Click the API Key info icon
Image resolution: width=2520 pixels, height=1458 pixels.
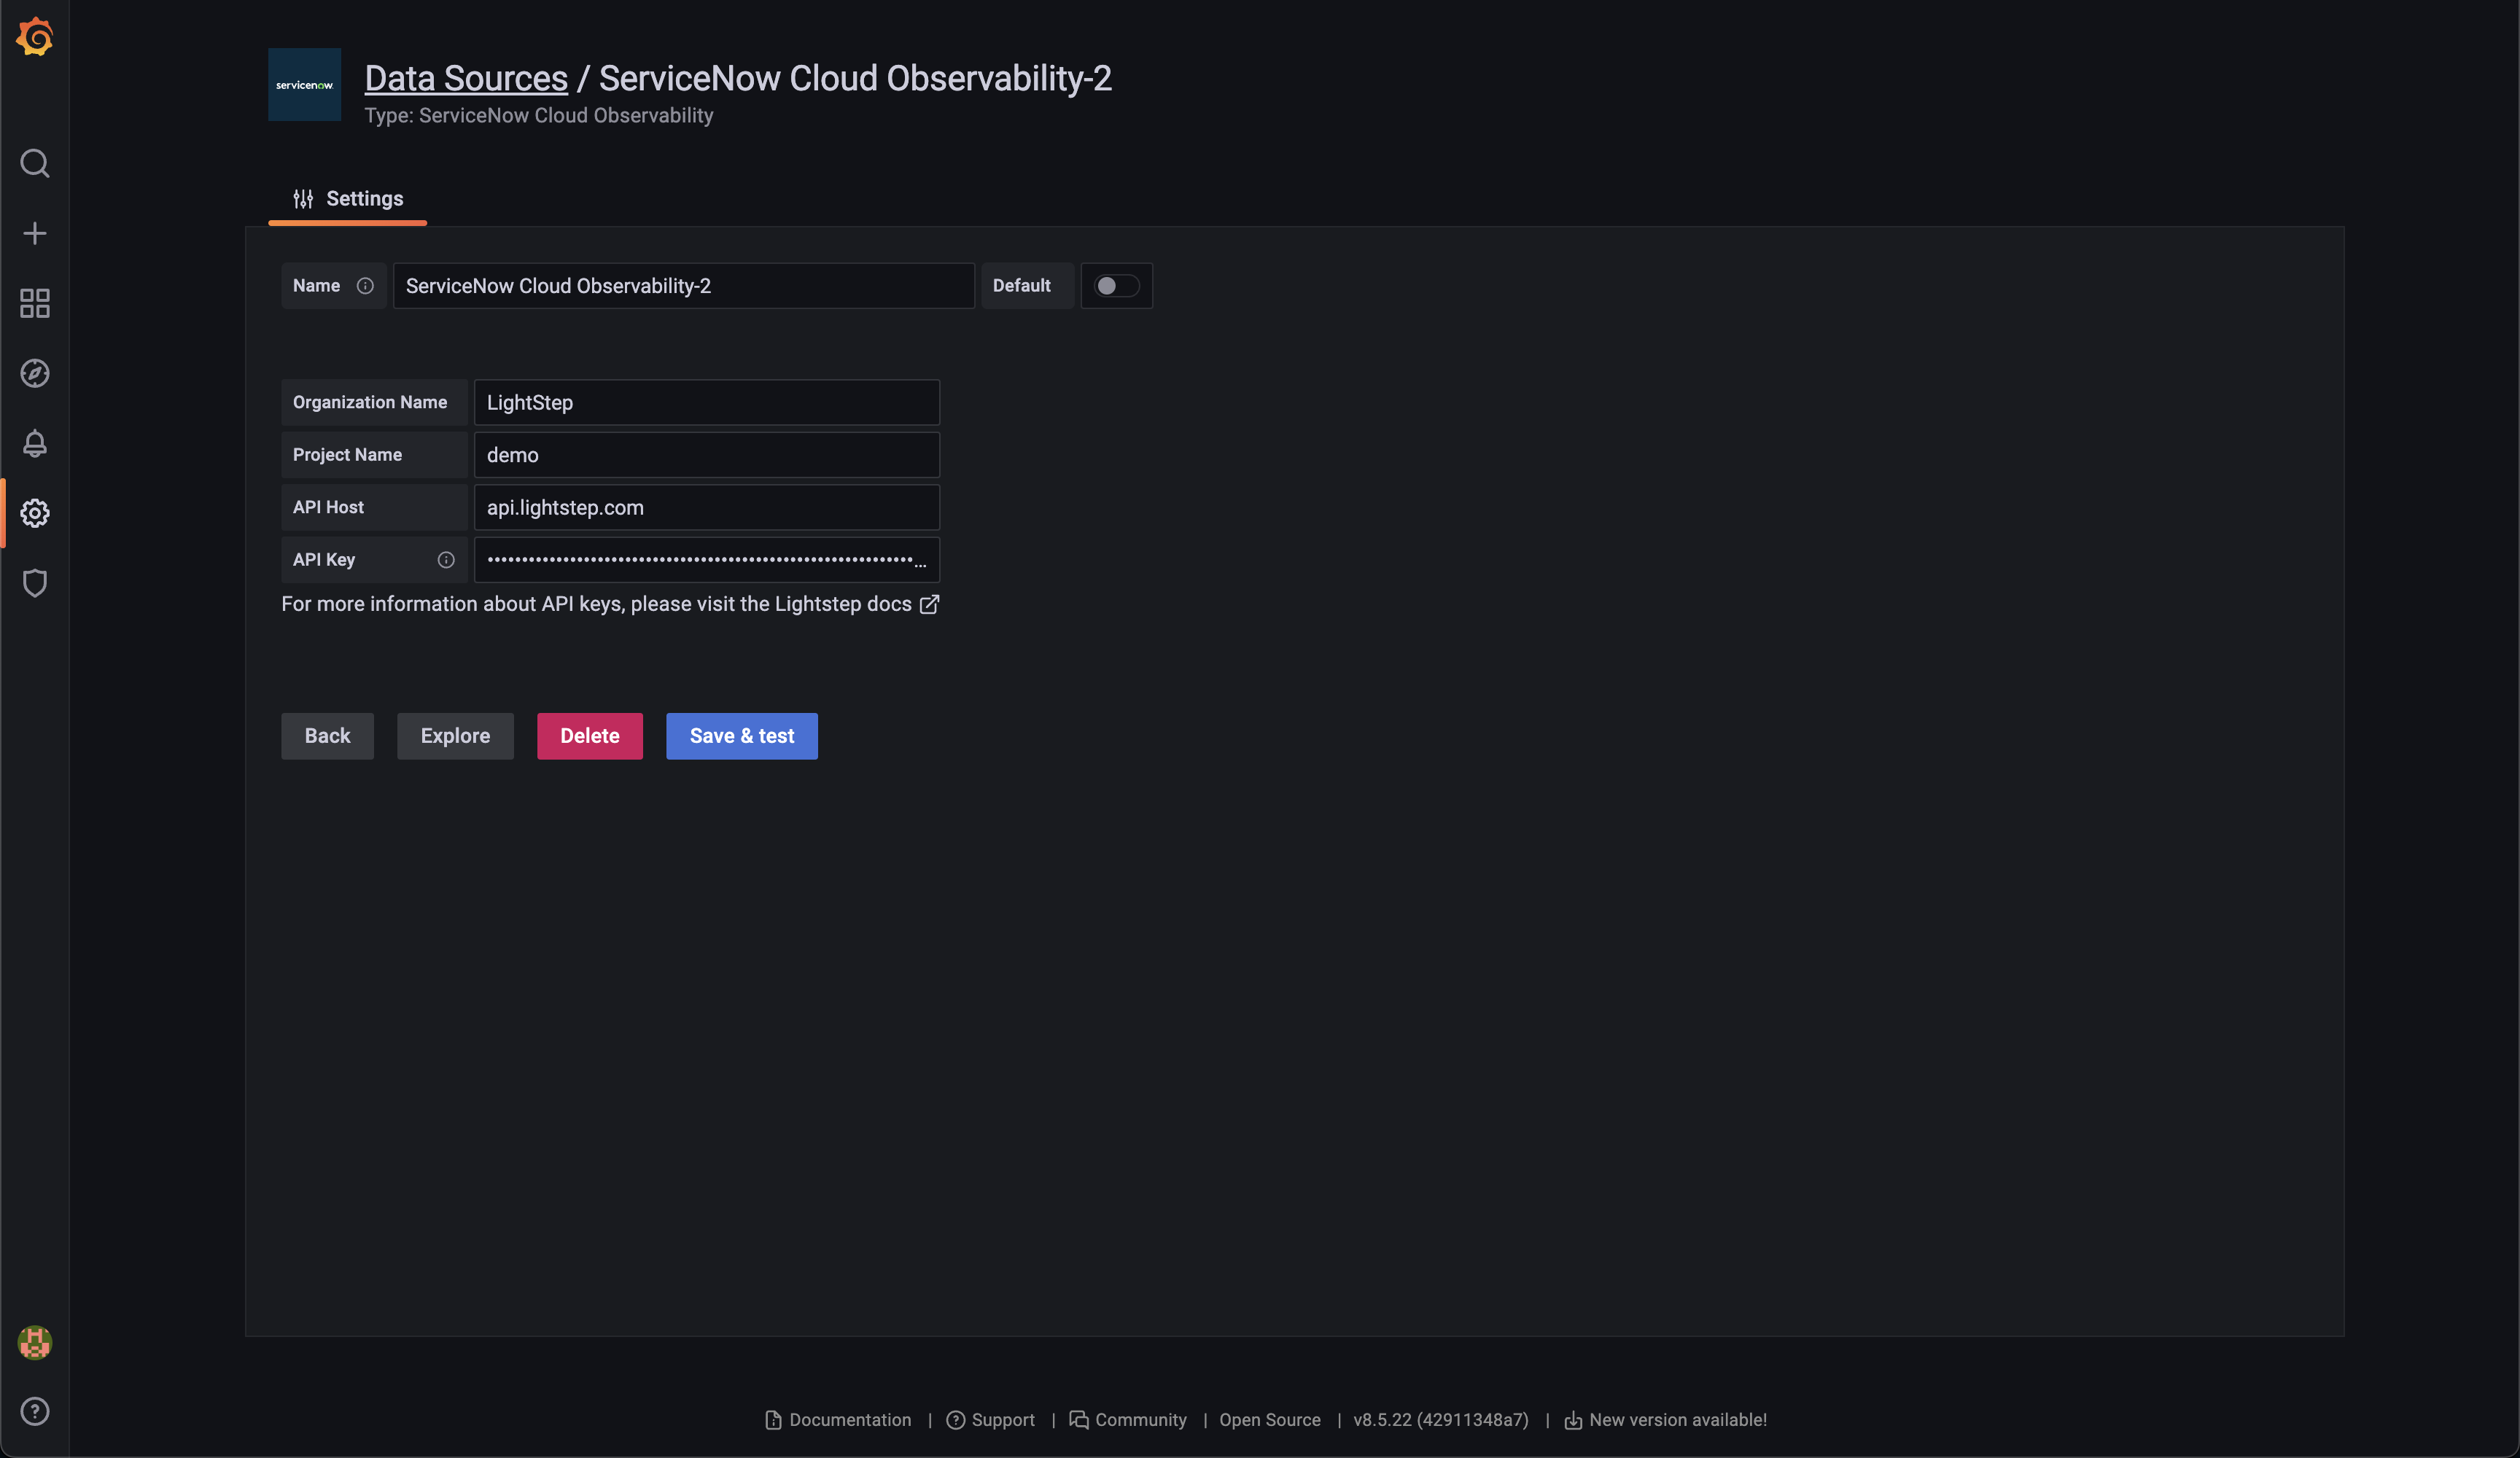point(446,560)
